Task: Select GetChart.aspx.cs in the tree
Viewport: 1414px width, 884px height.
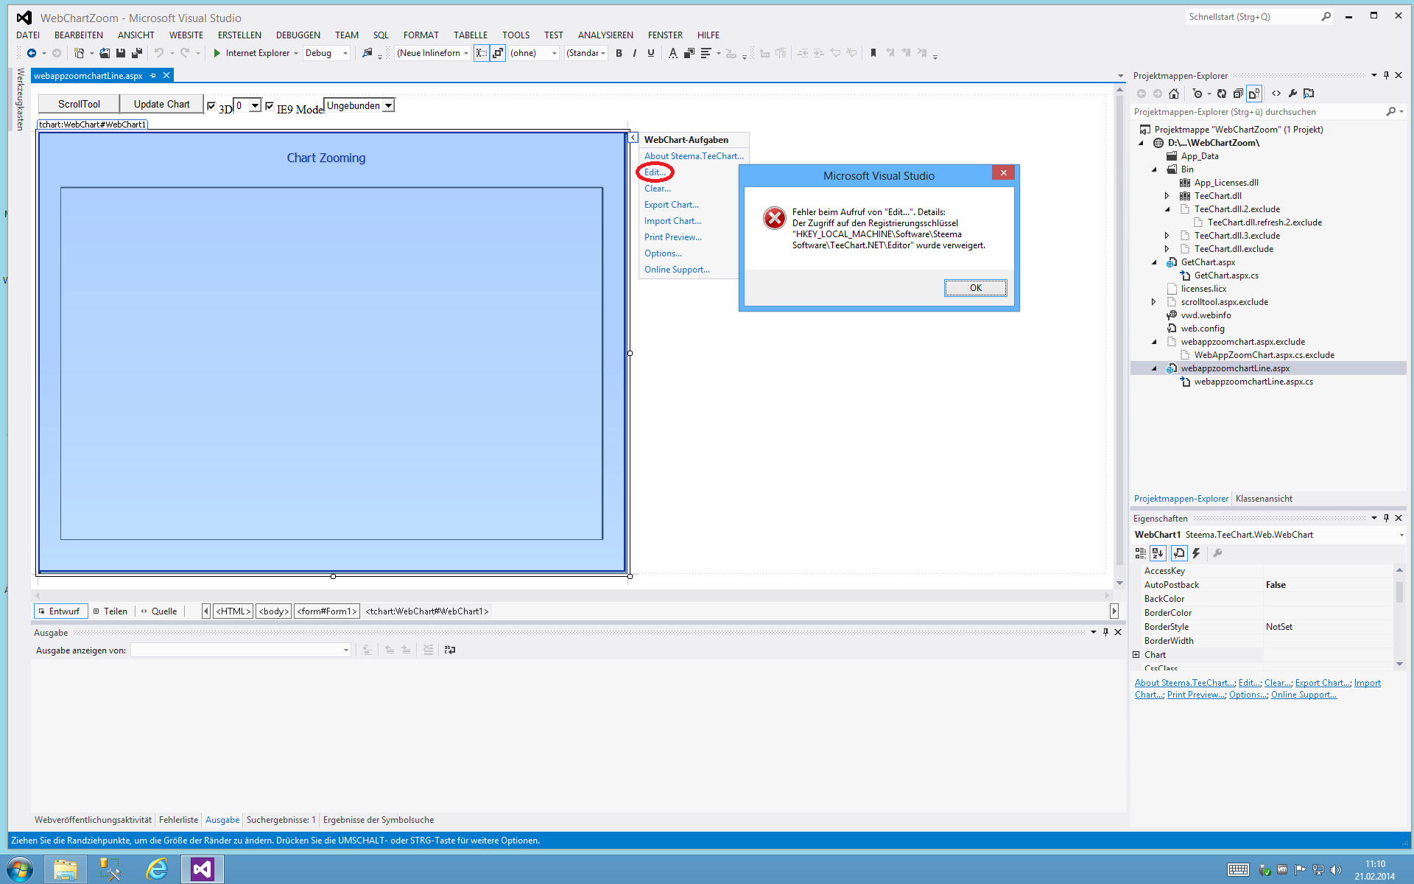Action: click(x=1226, y=276)
